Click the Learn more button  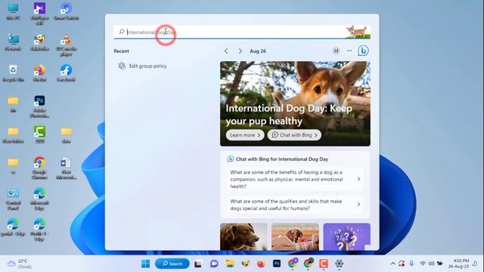[245, 135]
